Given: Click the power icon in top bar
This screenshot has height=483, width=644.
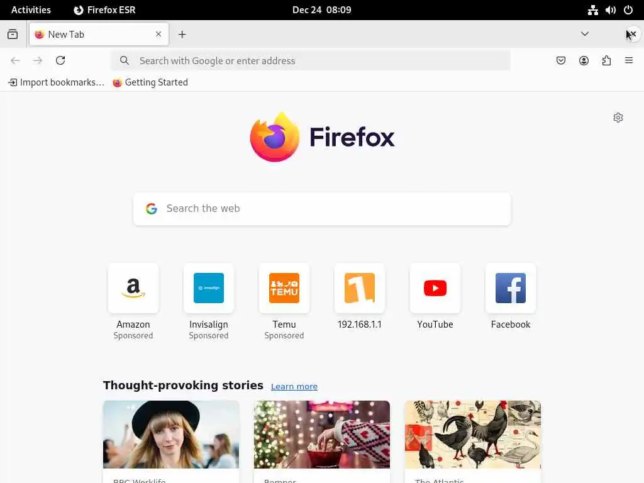Looking at the screenshot, I should point(628,10).
